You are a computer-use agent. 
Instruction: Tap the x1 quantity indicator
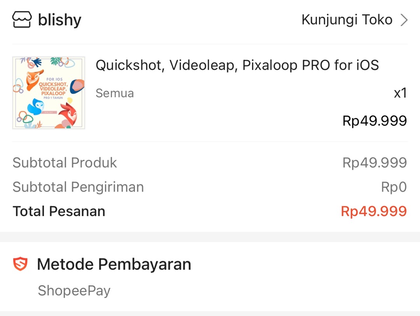399,93
